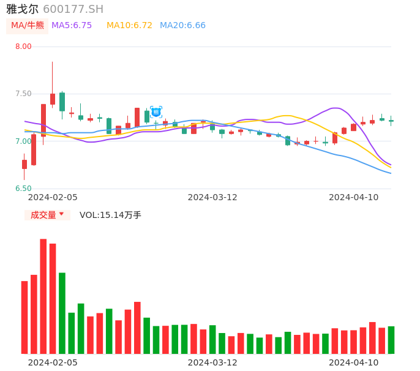The width and height of the screenshot is (420, 371).
Task: Select the tallest red volume bar
Action: coord(43,296)
